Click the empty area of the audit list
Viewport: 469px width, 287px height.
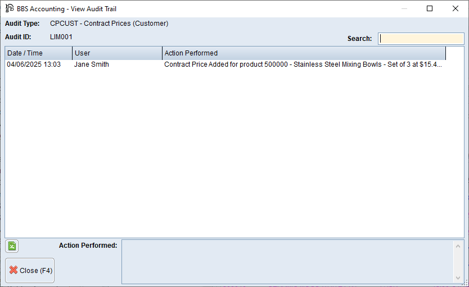pyautogui.click(x=225, y=157)
